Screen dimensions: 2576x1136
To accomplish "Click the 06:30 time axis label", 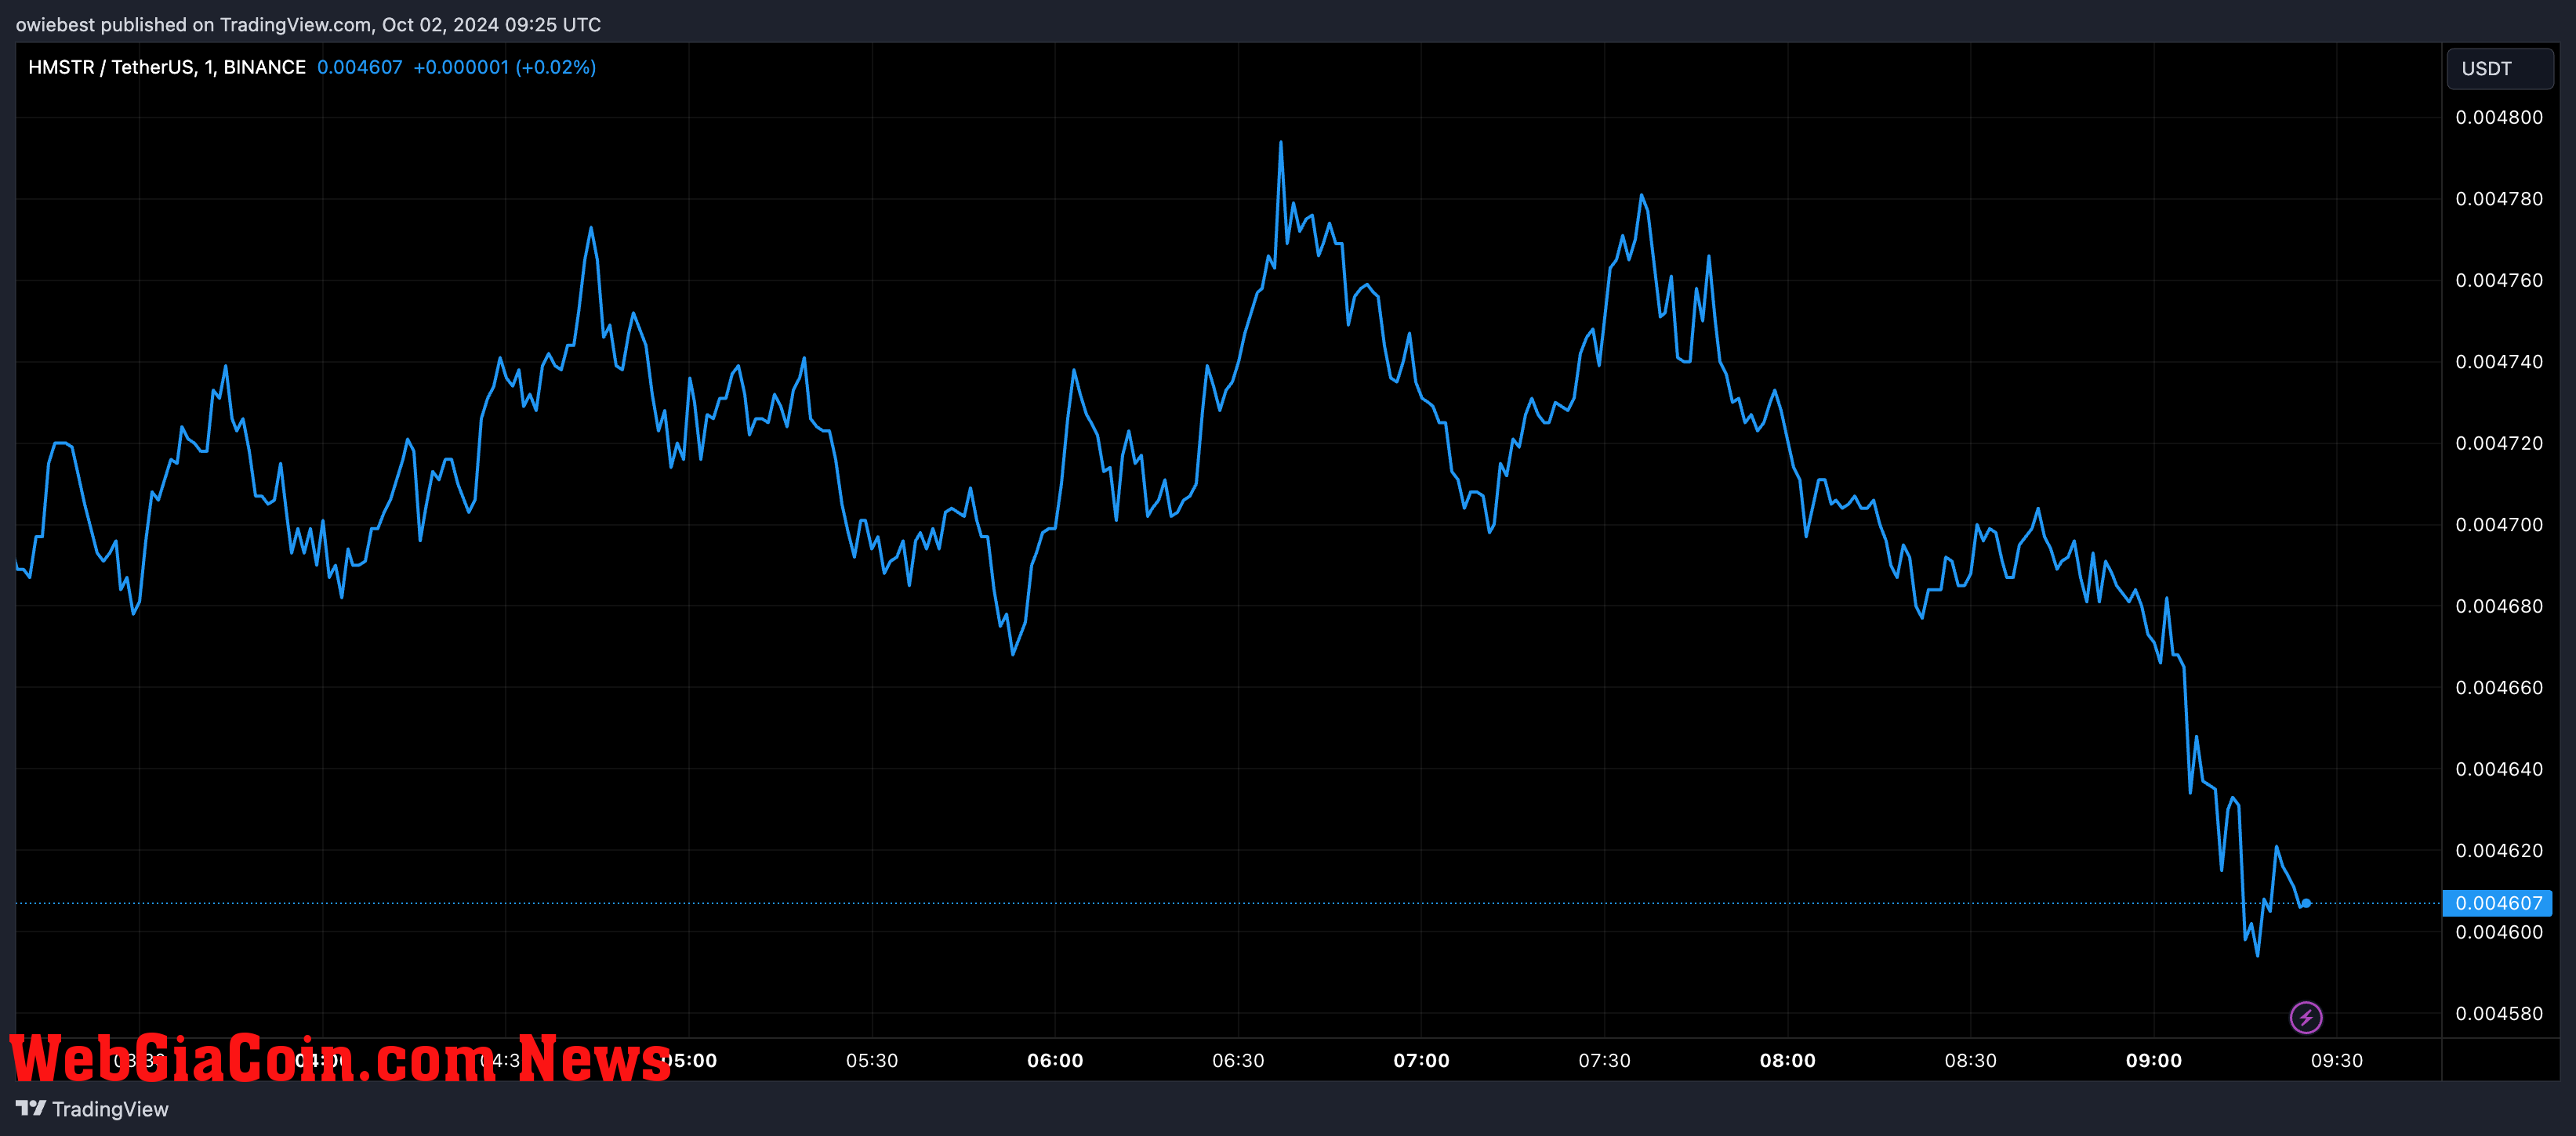I will tap(1238, 1060).
